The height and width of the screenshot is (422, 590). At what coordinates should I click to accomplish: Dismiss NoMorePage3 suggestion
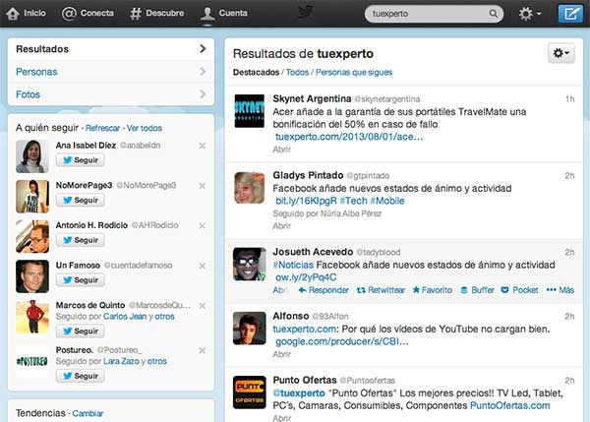coord(202,186)
